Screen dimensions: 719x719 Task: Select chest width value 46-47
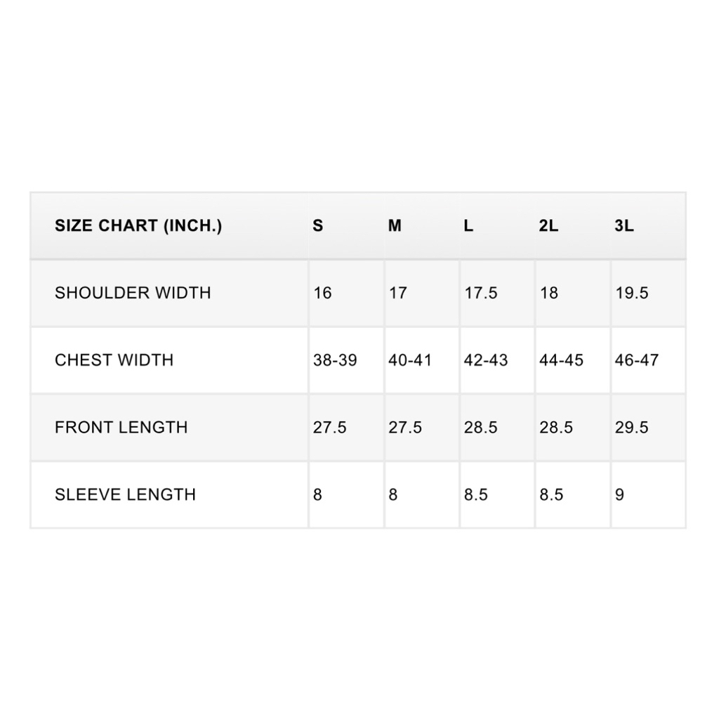click(637, 360)
